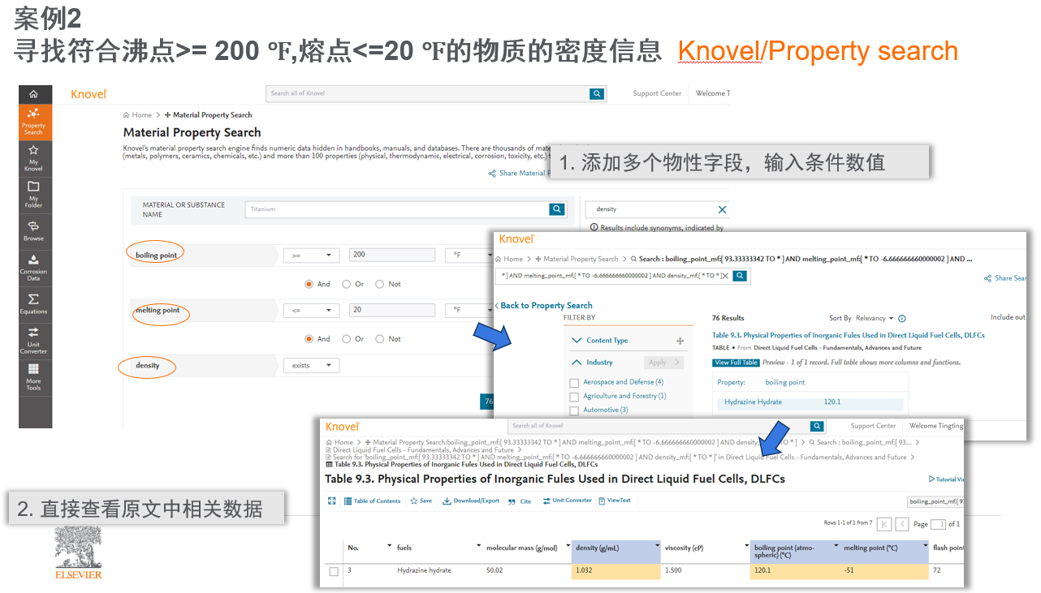Click the search magnifier in the table window's top bar

click(x=818, y=426)
